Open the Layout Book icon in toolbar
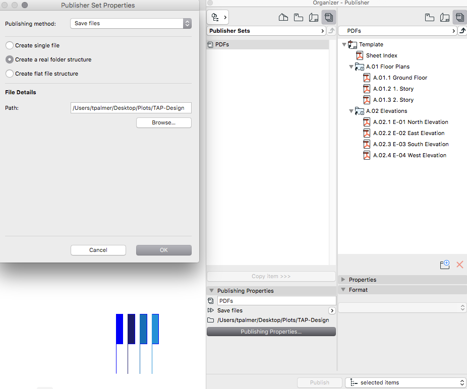The height and width of the screenshot is (389, 467). pos(313,17)
